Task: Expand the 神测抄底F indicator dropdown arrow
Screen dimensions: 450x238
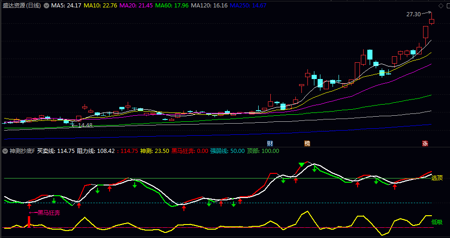Action: click(6, 151)
